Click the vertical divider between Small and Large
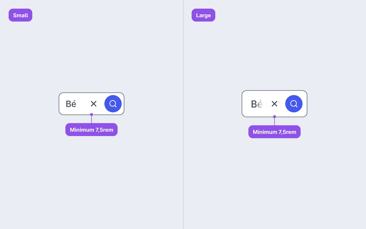 [183, 114]
